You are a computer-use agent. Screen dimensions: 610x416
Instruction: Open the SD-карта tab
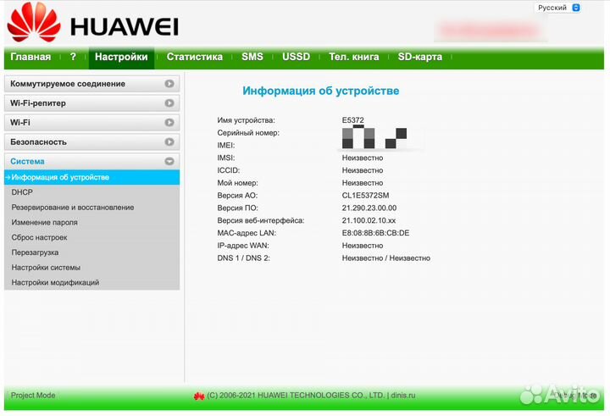(x=419, y=57)
